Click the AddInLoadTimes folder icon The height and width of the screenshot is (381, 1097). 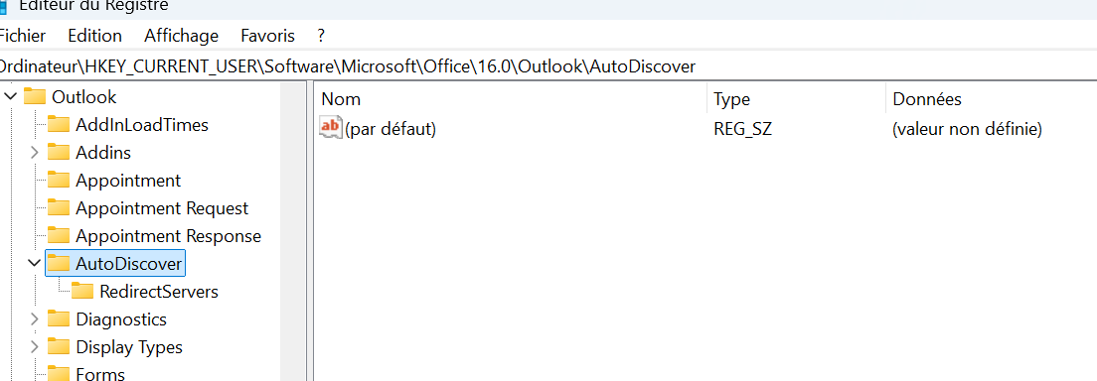pyautogui.click(x=59, y=124)
